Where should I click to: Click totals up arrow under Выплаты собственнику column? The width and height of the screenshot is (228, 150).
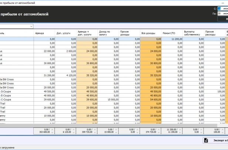[x=203, y=129]
